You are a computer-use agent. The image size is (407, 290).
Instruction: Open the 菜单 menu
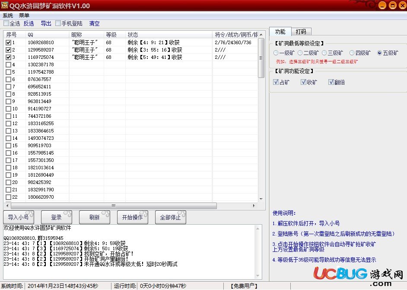click(x=24, y=15)
